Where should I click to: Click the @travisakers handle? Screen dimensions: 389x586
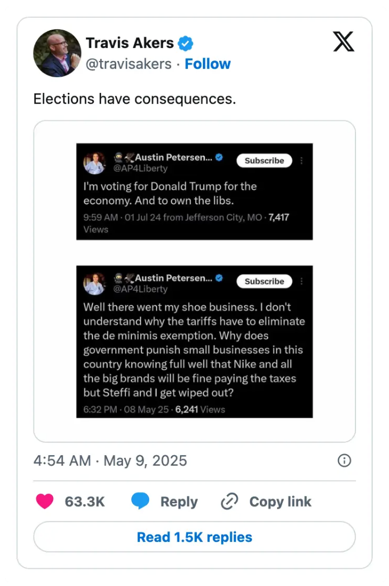pos(129,64)
